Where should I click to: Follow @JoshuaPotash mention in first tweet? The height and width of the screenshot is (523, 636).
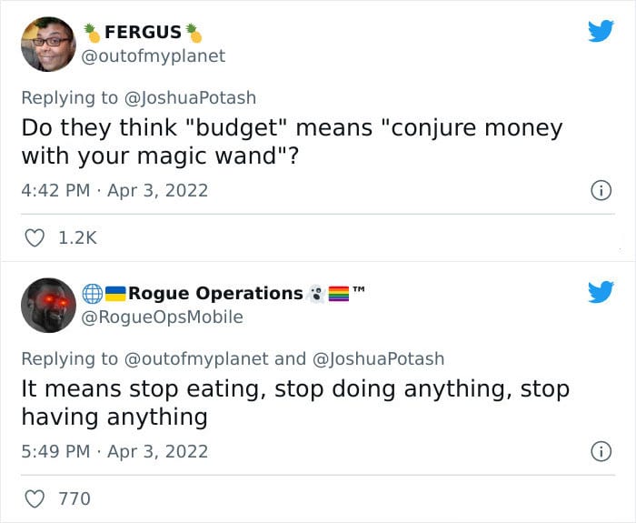(x=190, y=98)
